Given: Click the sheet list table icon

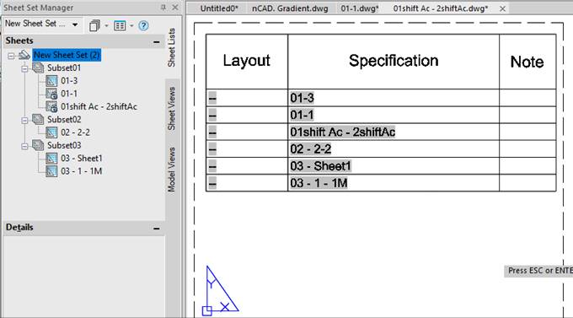Looking at the screenshot, I should [120, 25].
